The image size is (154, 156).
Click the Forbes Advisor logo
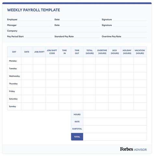133,149
